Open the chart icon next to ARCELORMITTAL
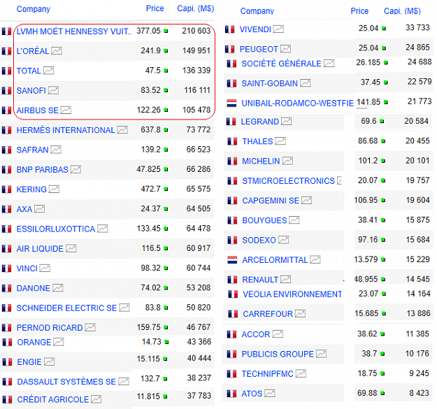The width and height of the screenshot is (437, 409). point(315,260)
